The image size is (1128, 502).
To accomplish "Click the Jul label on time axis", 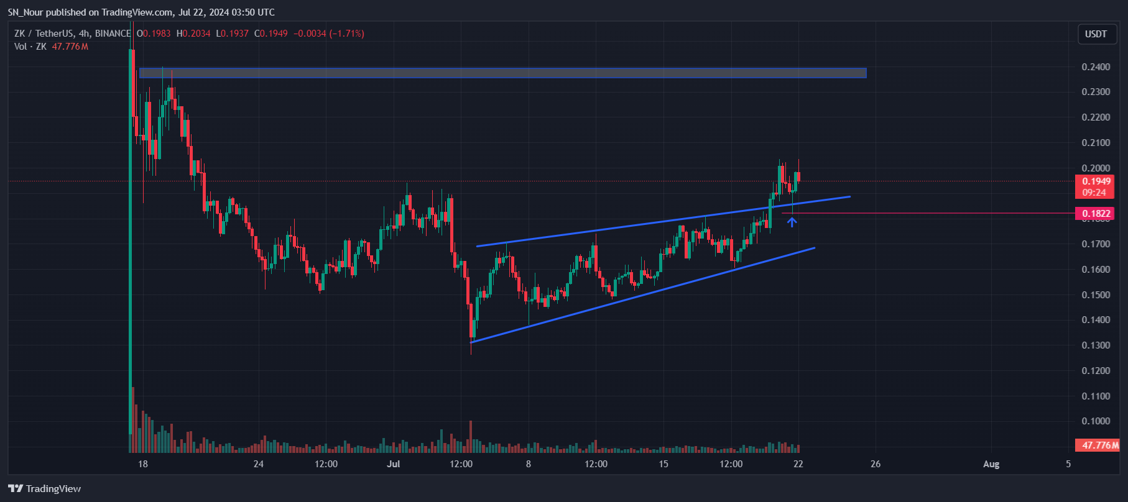I will point(393,464).
